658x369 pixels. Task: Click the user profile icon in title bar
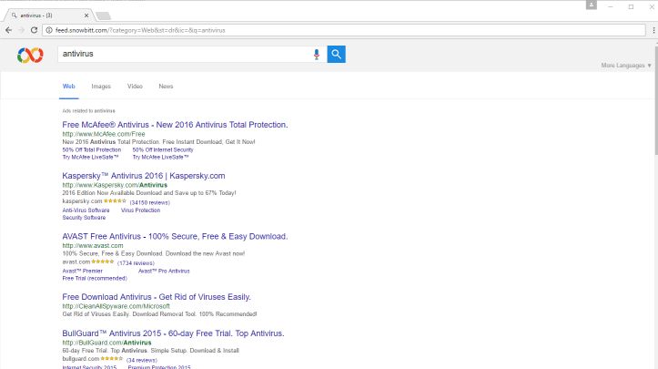tap(592, 5)
